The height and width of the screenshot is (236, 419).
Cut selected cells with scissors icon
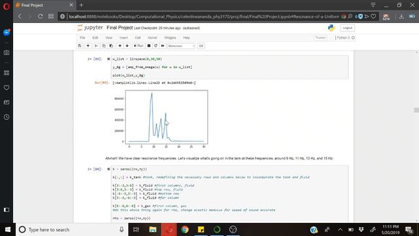(x=96, y=46)
